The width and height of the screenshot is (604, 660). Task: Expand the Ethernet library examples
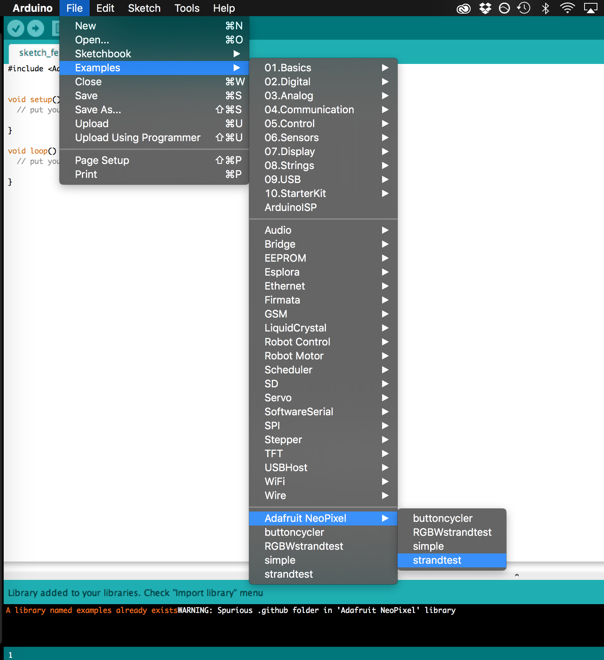323,286
